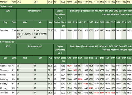Select the red 1638 value in Tuesday 8/6 row
Viewport: 132px width, 95px height.
(x=107, y=93)
